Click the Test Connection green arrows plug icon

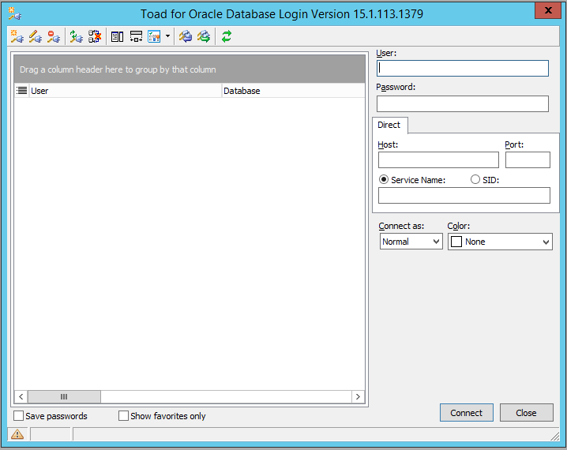click(x=77, y=36)
